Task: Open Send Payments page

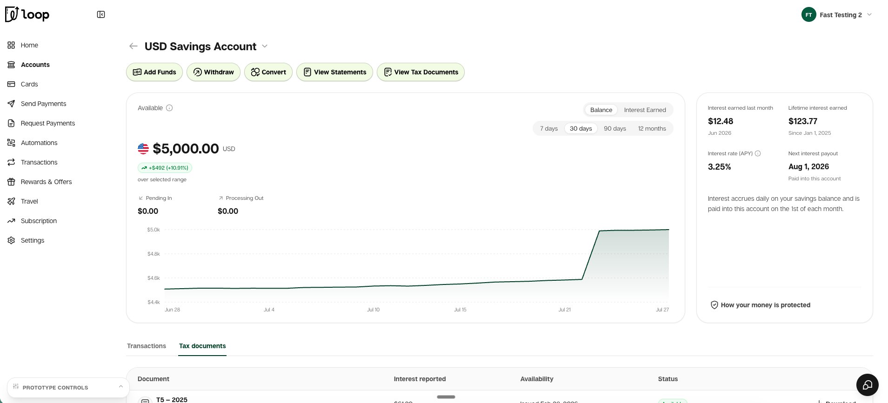Action: pyautogui.click(x=43, y=104)
